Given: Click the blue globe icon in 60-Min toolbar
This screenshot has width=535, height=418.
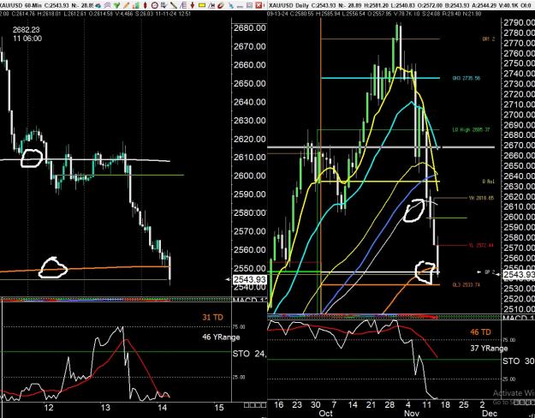Looking at the screenshot, I should [98, 5].
